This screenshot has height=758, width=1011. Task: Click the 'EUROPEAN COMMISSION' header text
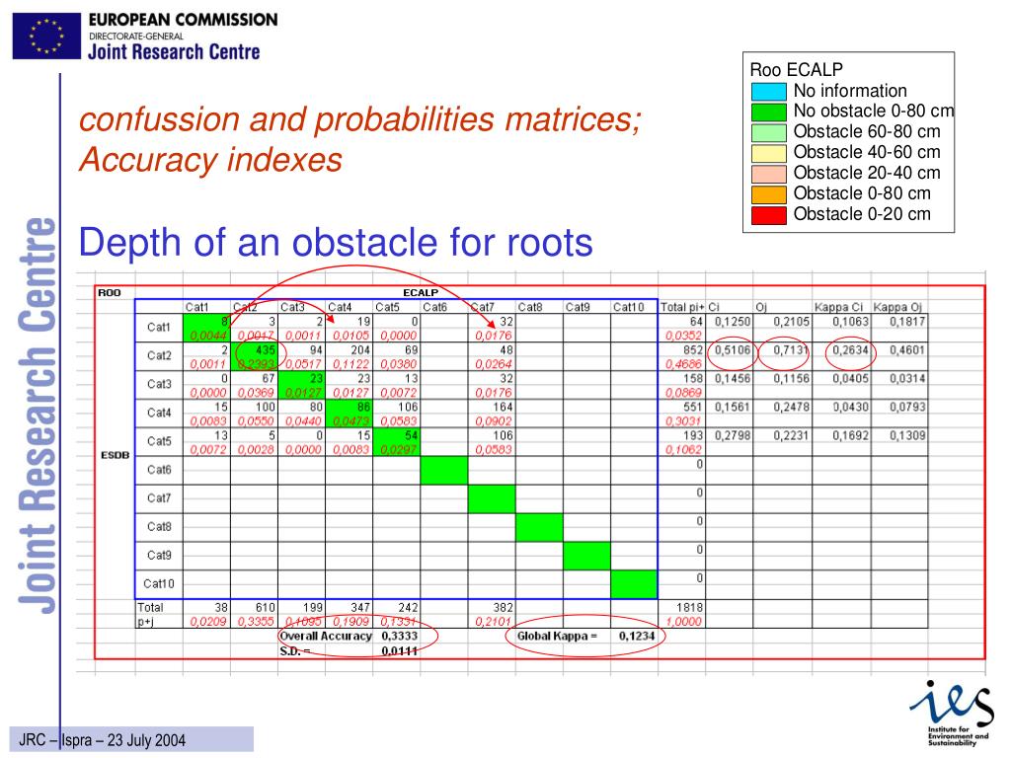[x=183, y=20]
